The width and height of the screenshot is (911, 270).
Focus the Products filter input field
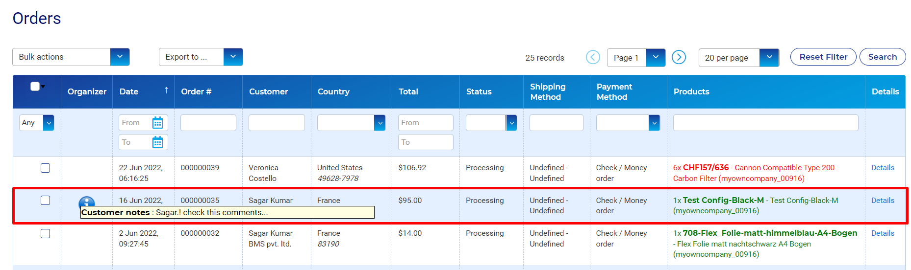pos(766,123)
